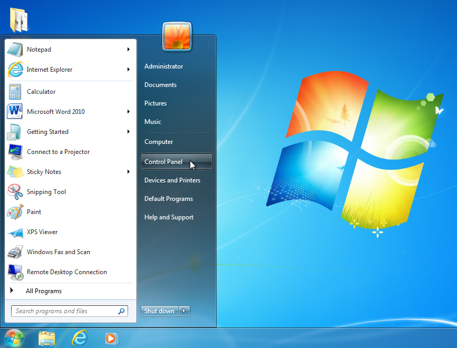This screenshot has width=457, height=348.
Task: Open Windows Fax and Scan
Action: (58, 252)
